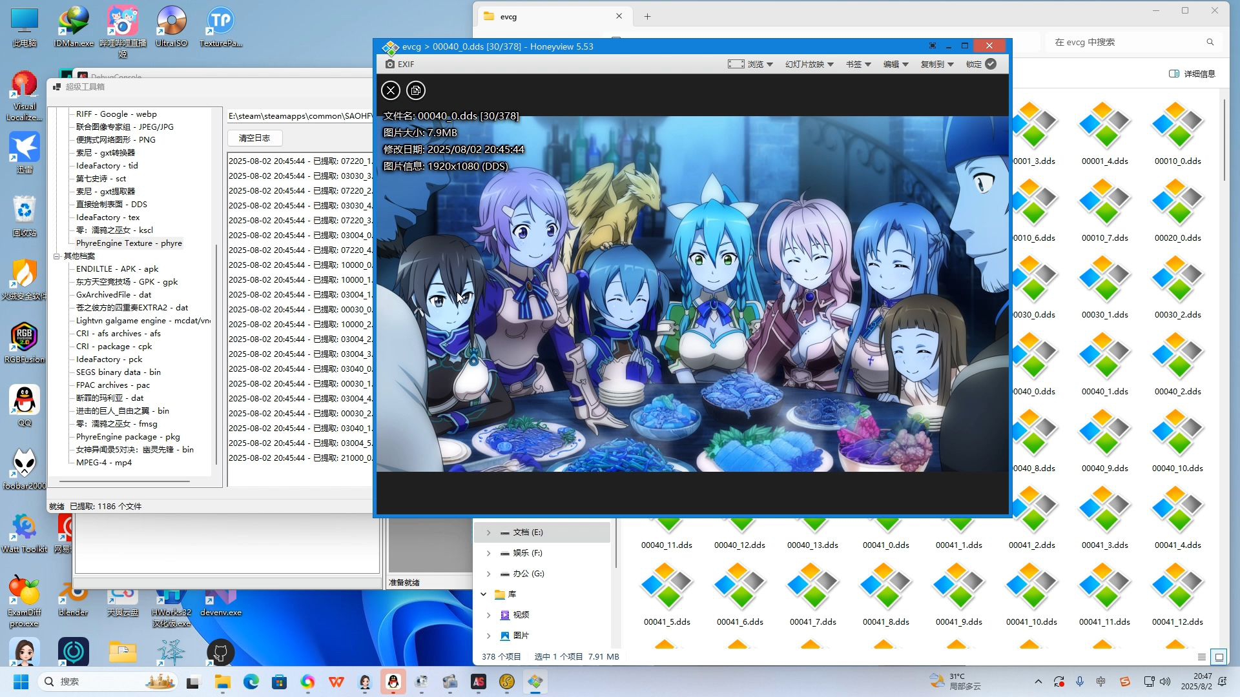This screenshot has width=1240, height=697.
Task: Click the taskbar 搜索 search box
Action: click(108, 682)
